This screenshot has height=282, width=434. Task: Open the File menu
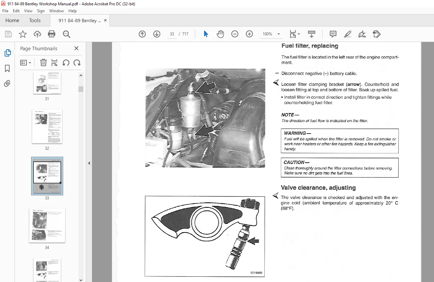click(5, 11)
